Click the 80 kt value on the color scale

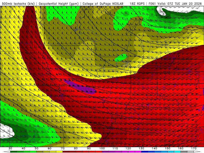click(76, 148)
